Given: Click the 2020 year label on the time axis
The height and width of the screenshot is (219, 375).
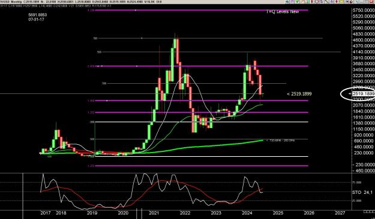Looking at the screenshot, I should point(123,213).
